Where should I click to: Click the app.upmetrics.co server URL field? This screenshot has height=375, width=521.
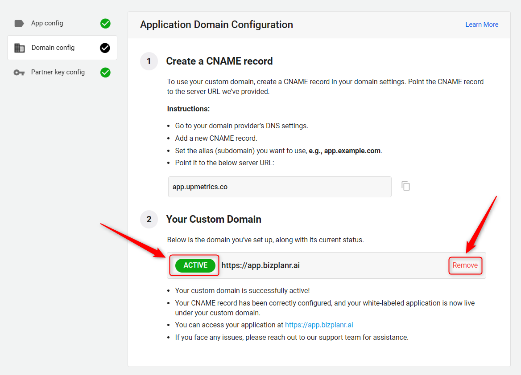point(280,187)
